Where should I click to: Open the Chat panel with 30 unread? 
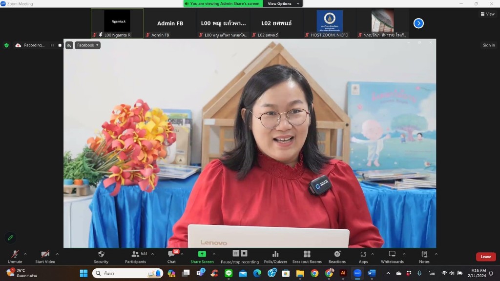(171, 257)
